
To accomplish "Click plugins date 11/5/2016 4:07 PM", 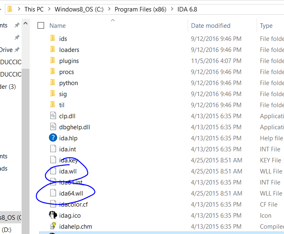I will tap(216, 61).
